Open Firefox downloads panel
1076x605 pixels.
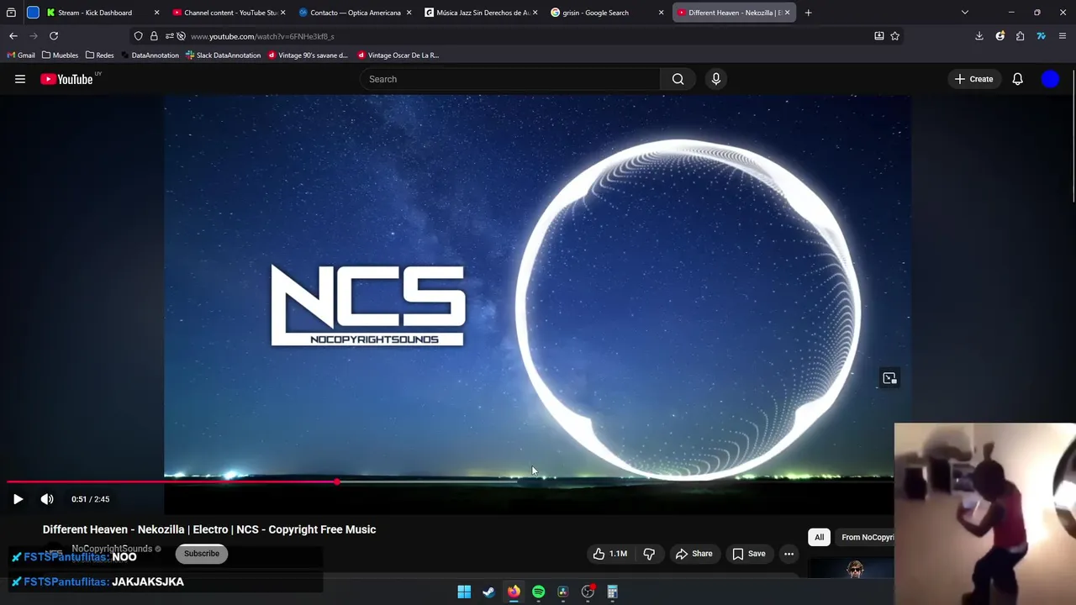[x=979, y=36]
